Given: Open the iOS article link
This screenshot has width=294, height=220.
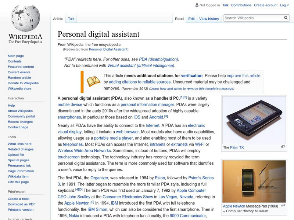Looking at the screenshot, I should tap(137, 117).
